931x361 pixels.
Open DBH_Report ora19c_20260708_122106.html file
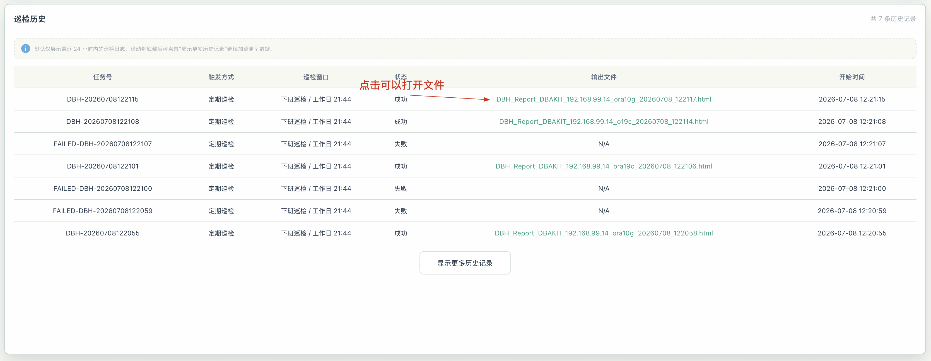coord(604,166)
